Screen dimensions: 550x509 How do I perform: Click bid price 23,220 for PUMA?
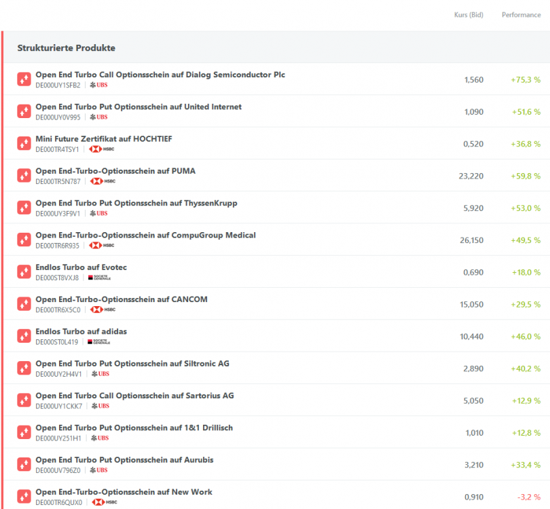coord(471,176)
